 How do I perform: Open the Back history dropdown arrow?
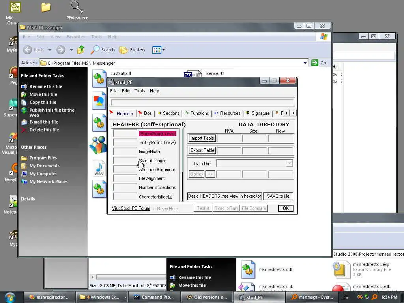click(50, 50)
